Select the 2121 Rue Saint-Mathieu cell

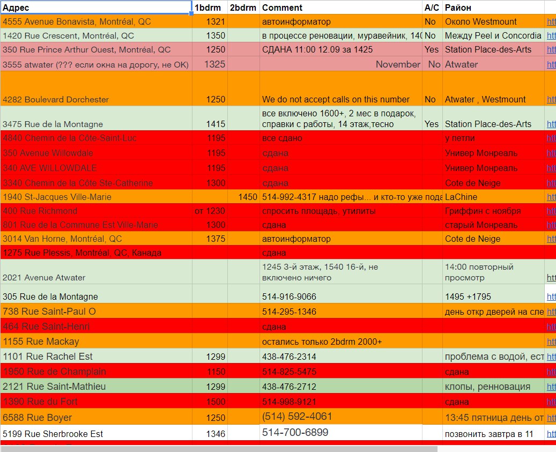tap(96, 386)
